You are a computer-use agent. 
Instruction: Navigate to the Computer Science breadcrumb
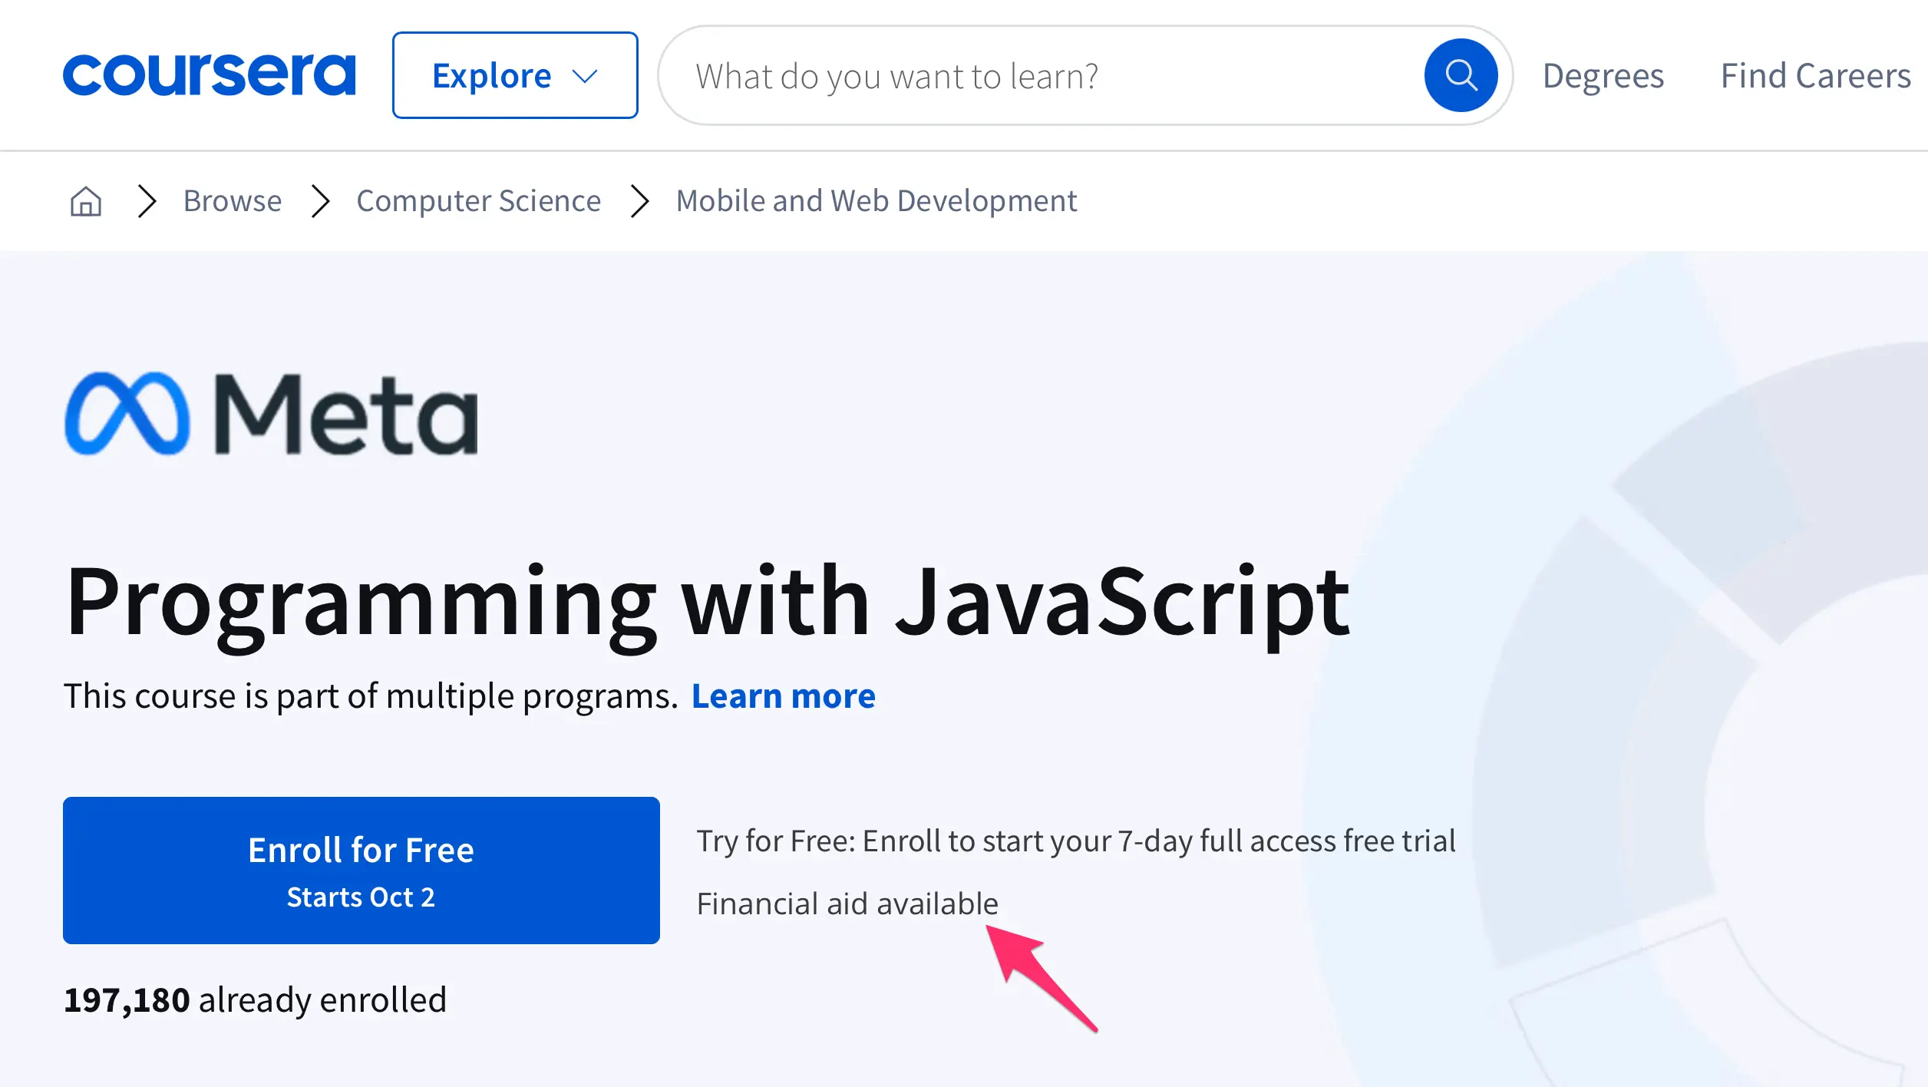(478, 201)
